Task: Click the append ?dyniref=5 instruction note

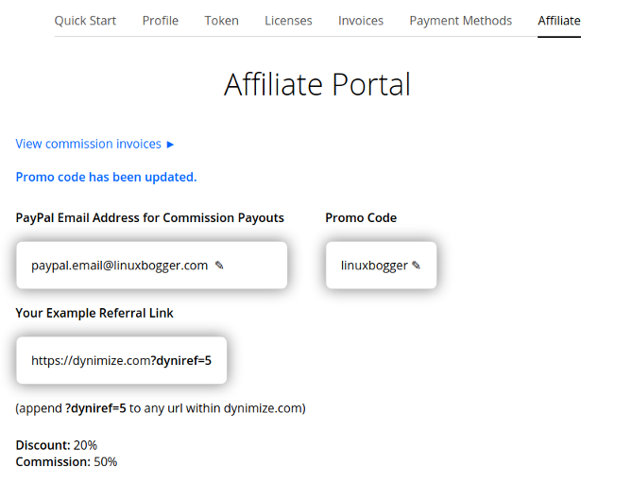Action: 161,408
